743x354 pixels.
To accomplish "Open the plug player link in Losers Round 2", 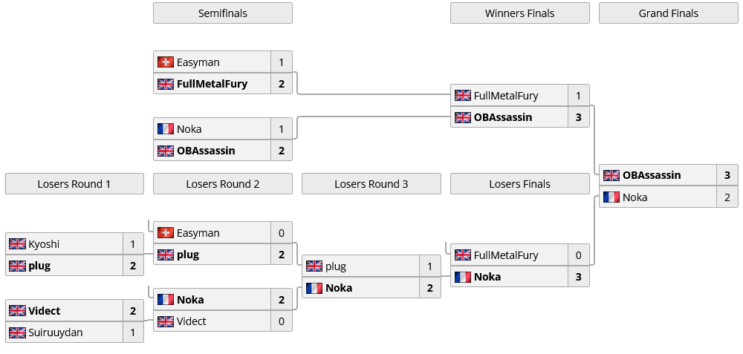I will point(188,255).
